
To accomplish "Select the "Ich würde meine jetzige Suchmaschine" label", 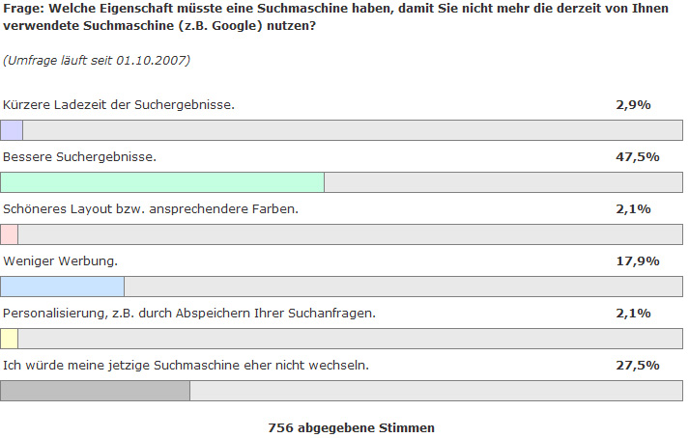I will [x=186, y=365].
